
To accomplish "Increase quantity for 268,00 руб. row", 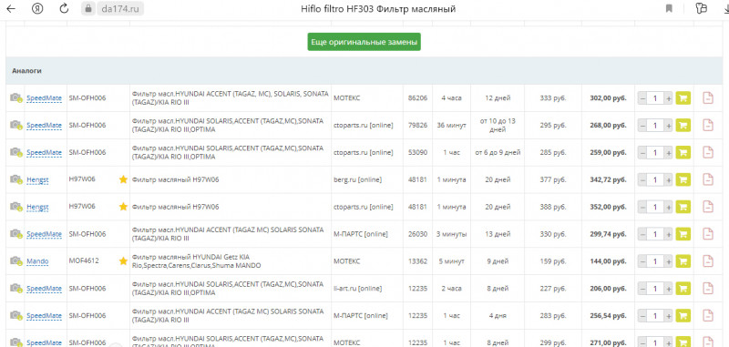I will (668, 126).
